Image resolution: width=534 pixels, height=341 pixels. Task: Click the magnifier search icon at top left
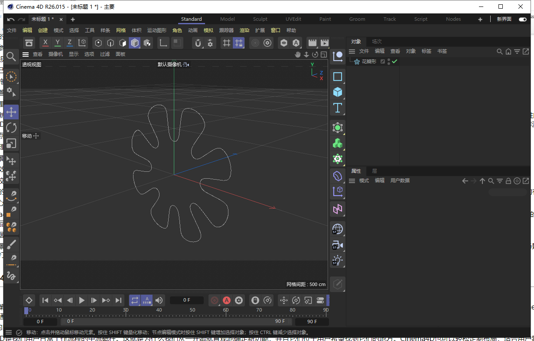(11, 56)
